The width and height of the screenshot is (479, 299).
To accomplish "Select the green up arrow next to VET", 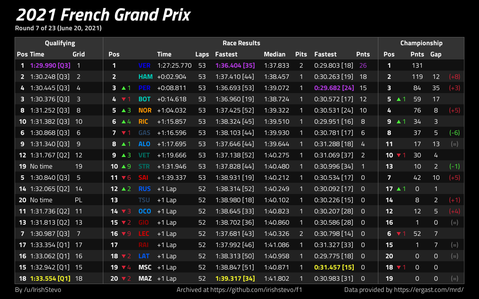I will coord(123,155).
